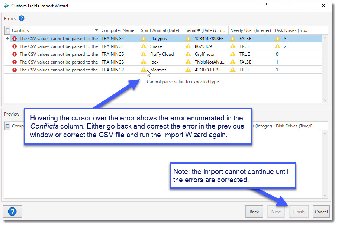Sort by the Computer Name column header
The image size is (338, 226).
[x=119, y=30]
